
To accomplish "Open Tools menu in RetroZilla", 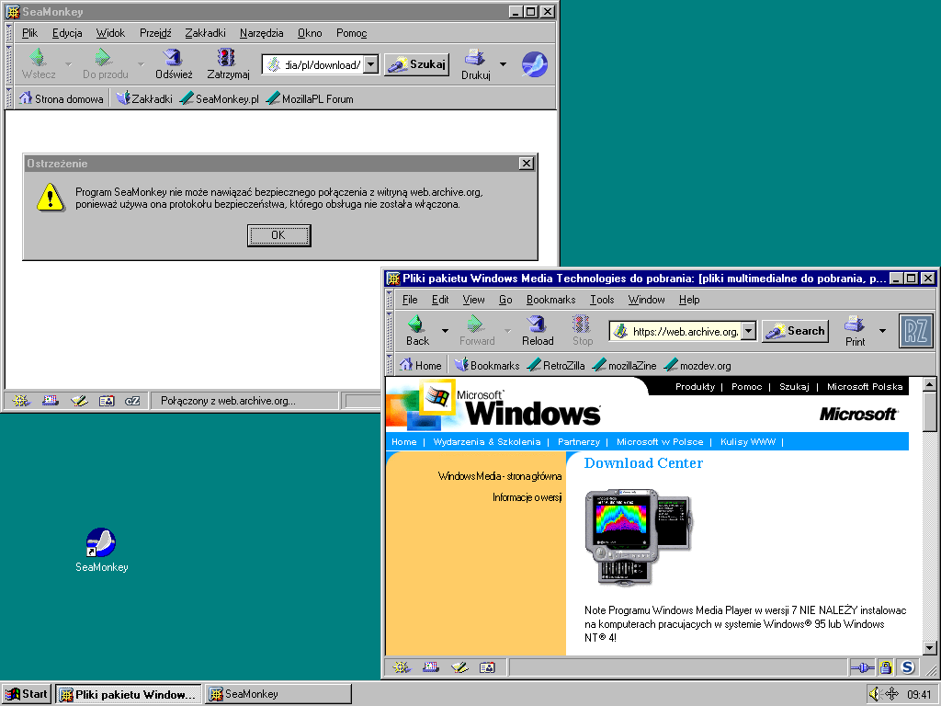I will (601, 300).
